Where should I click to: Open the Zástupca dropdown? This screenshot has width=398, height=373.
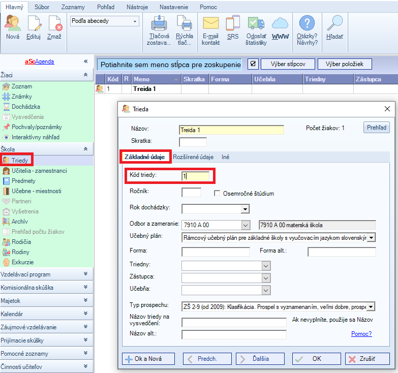tap(266, 278)
